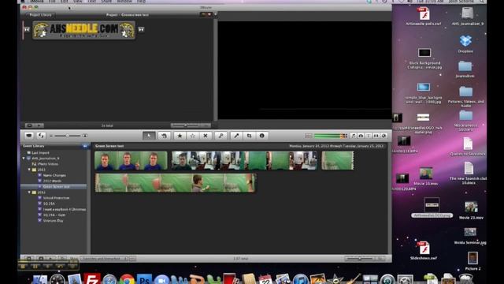
Task: Launch Google Chrome from the dock
Action: [x=128, y=279]
